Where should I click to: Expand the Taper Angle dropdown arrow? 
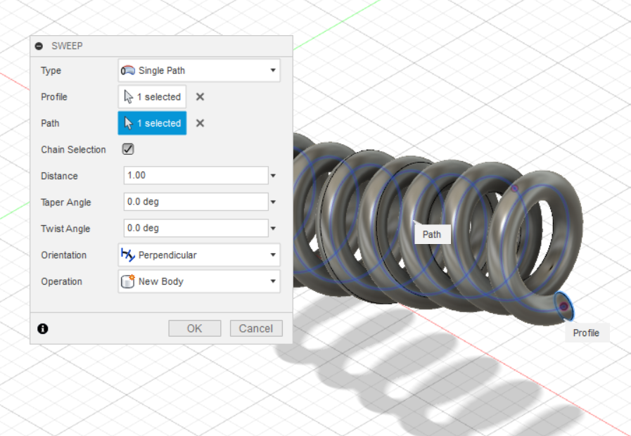point(273,202)
